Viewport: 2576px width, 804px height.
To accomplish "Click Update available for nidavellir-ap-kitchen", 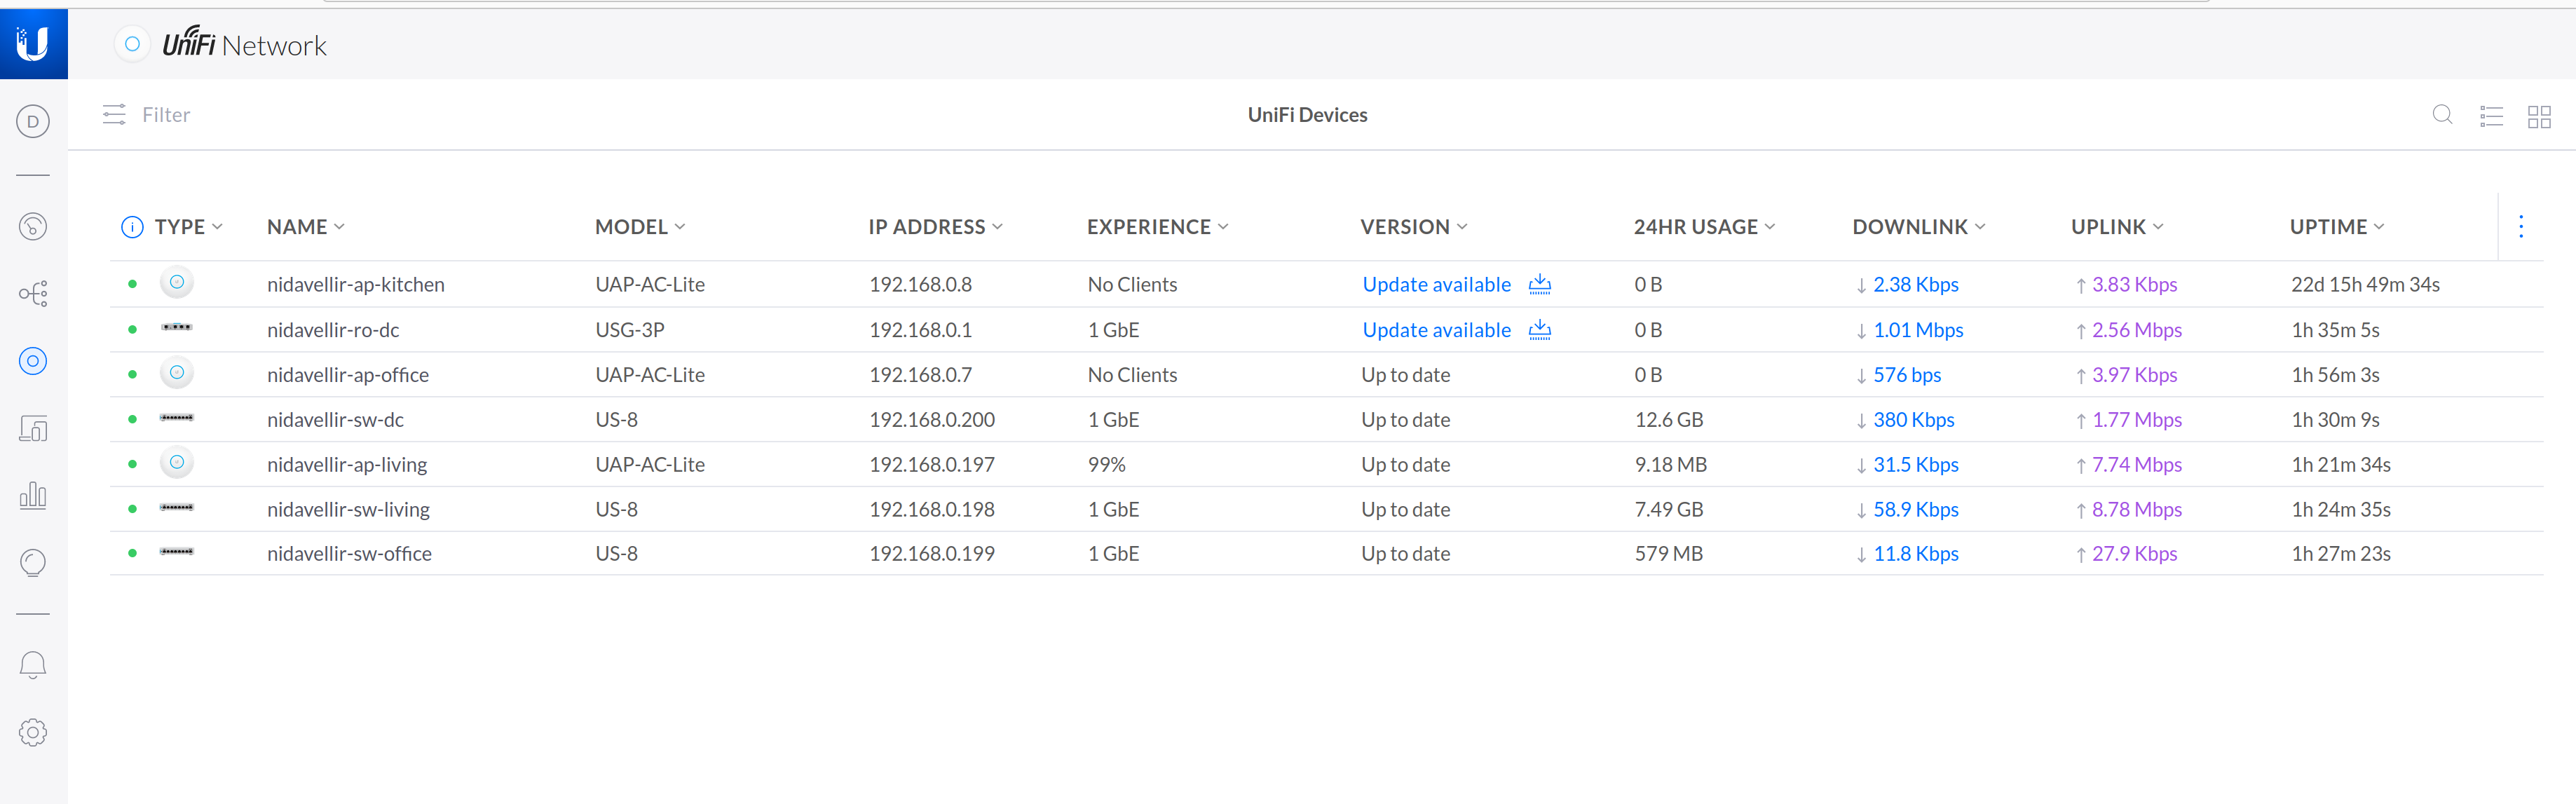I will [x=1436, y=285].
